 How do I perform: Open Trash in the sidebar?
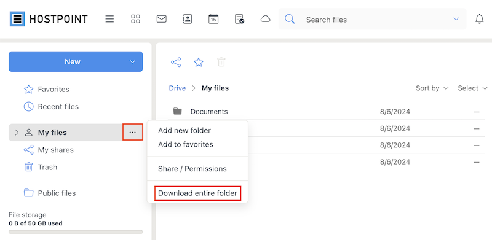coord(41,167)
